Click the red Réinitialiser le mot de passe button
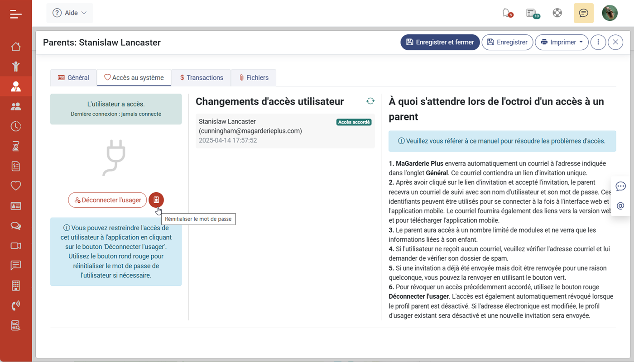The width and height of the screenshot is (634, 362). click(x=156, y=200)
